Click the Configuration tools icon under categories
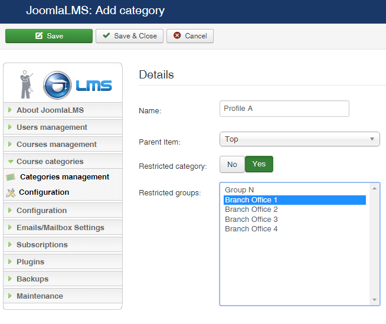The height and width of the screenshot is (324, 386). pos(10,192)
